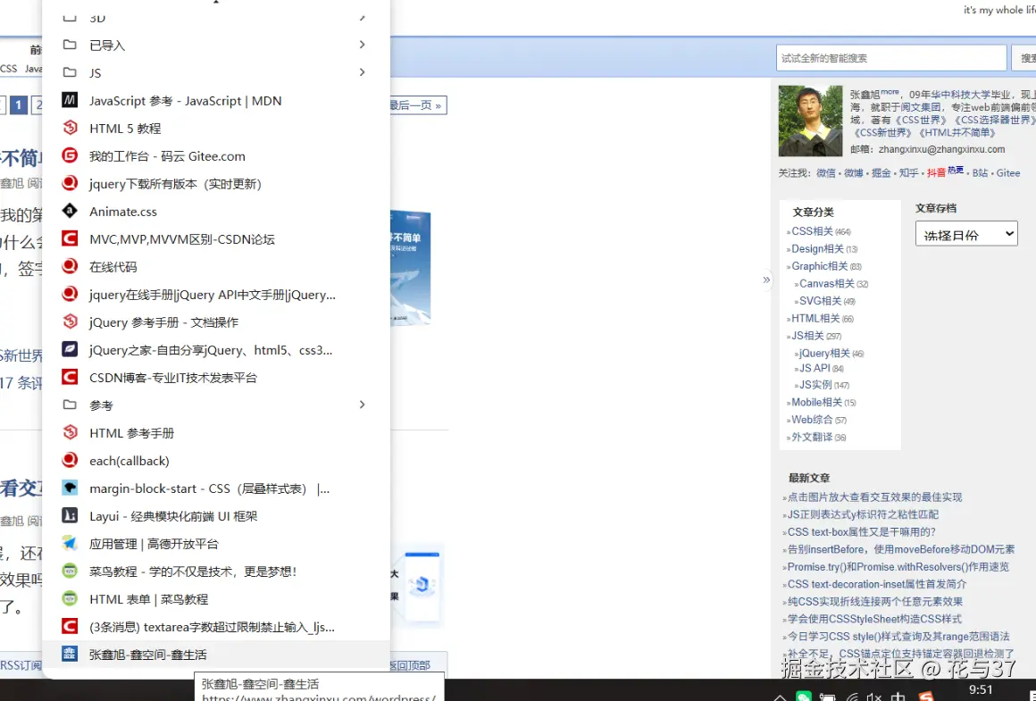Screen dimensions: 1036x701
Task: Click the HTML5 shield icon for HTML 5 教程
Action: [x=69, y=128]
